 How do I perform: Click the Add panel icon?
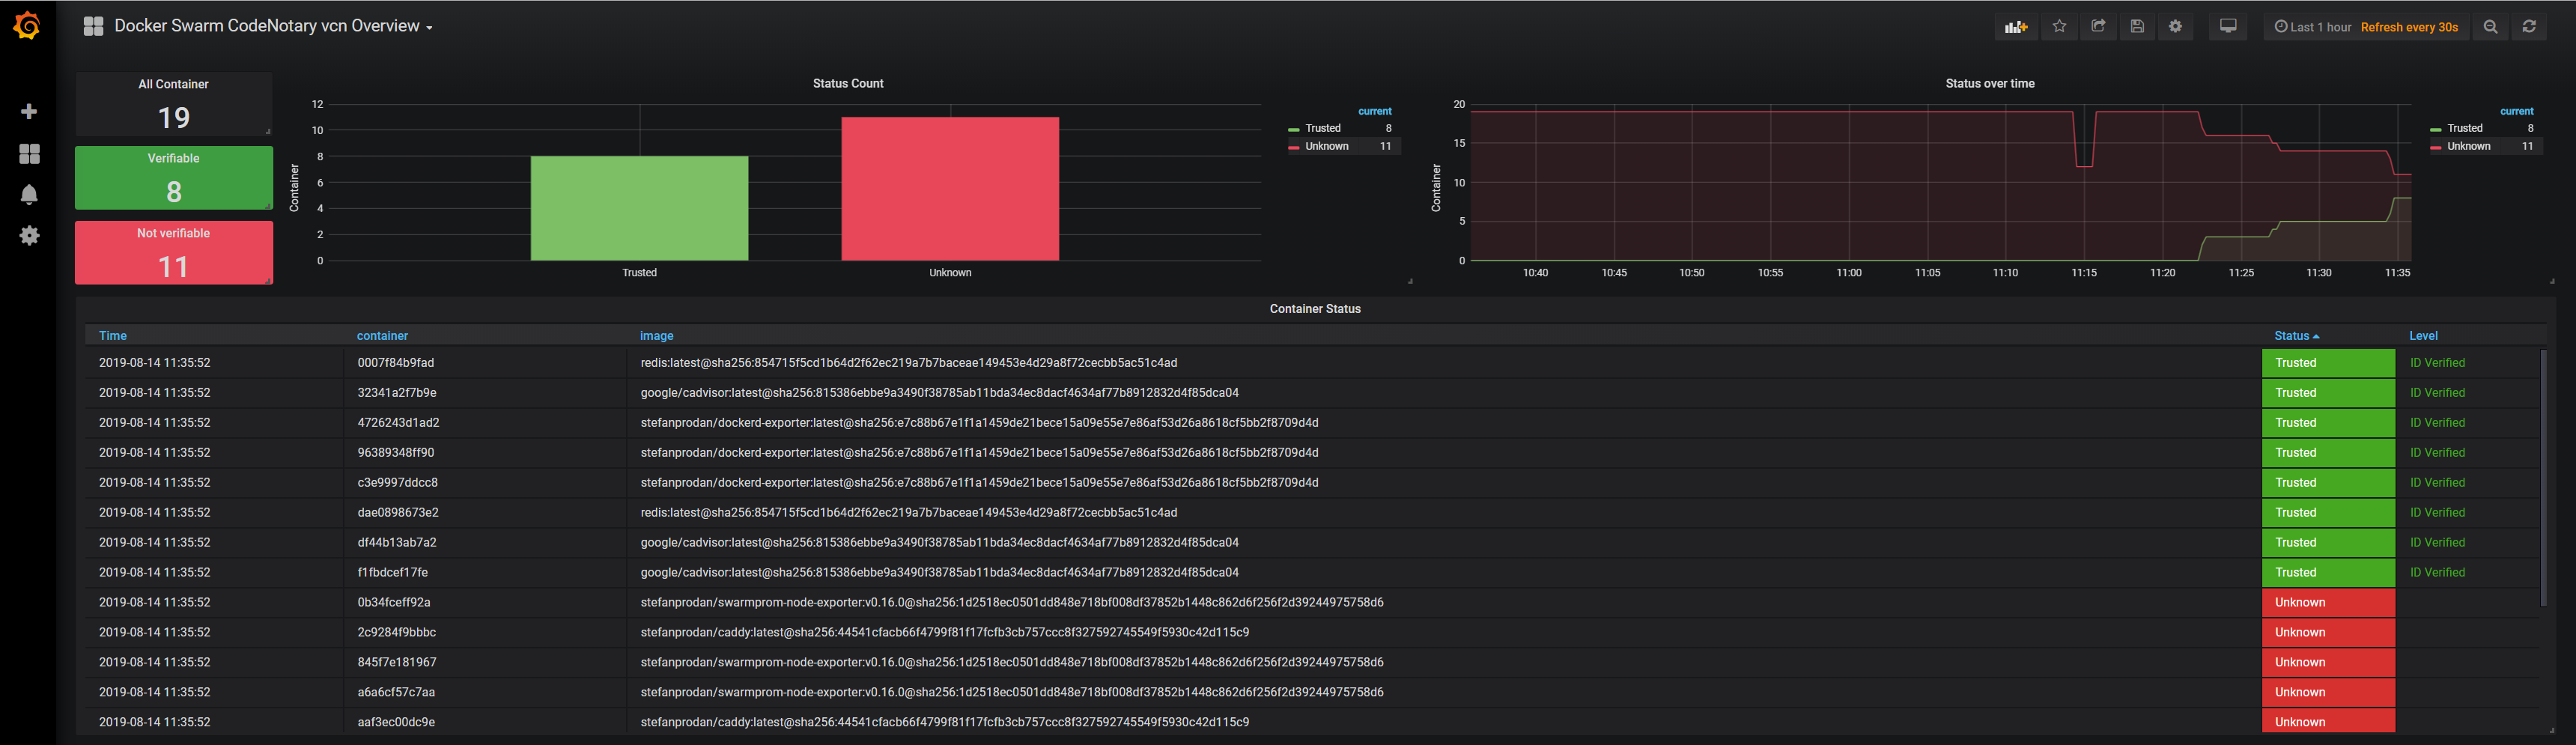pyautogui.click(x=2016, y=27)
